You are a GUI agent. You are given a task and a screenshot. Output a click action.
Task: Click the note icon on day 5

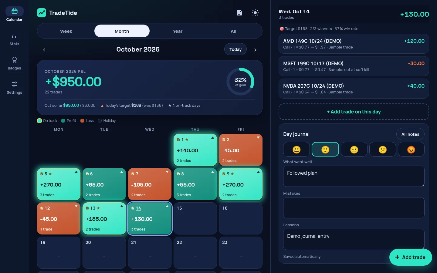[x=42, y=174]
